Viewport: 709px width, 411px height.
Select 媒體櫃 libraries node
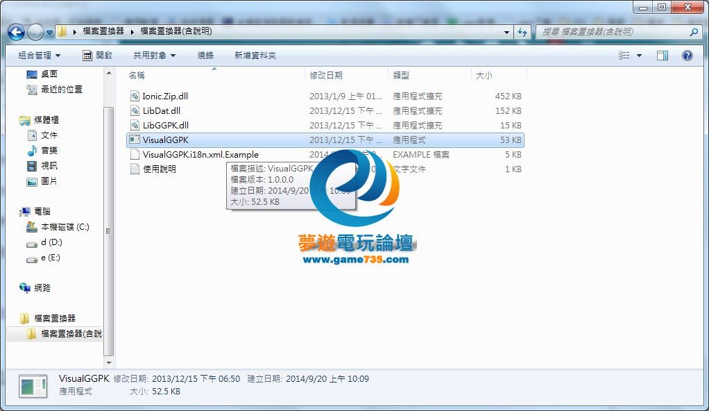(46, 120)
